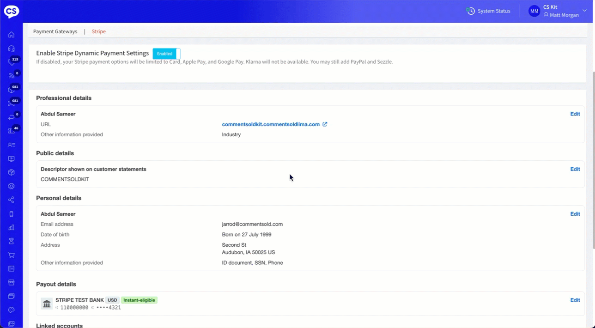Click the mobile phone sidebar icon
595x328 pixels.
(12, 214)
